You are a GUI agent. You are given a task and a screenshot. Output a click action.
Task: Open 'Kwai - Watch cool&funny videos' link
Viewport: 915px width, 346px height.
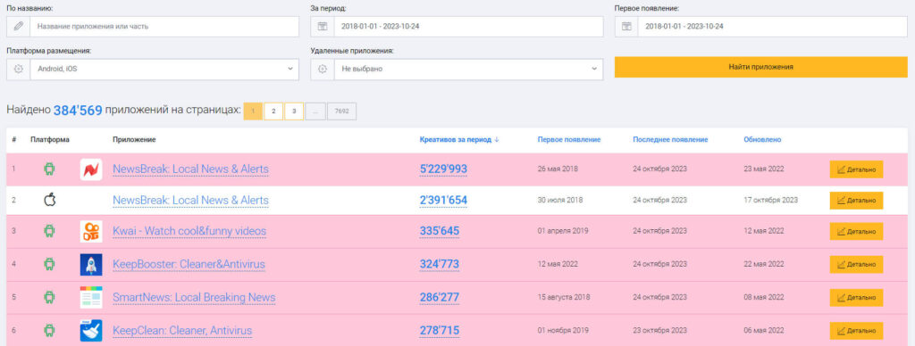point(189,231)
